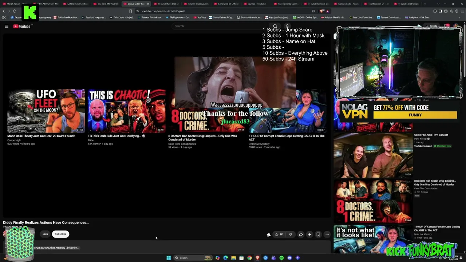Reload the page with the refresh icon
Image resolution: width=466 pixels, height=262 pixels.
pos(15,11)
